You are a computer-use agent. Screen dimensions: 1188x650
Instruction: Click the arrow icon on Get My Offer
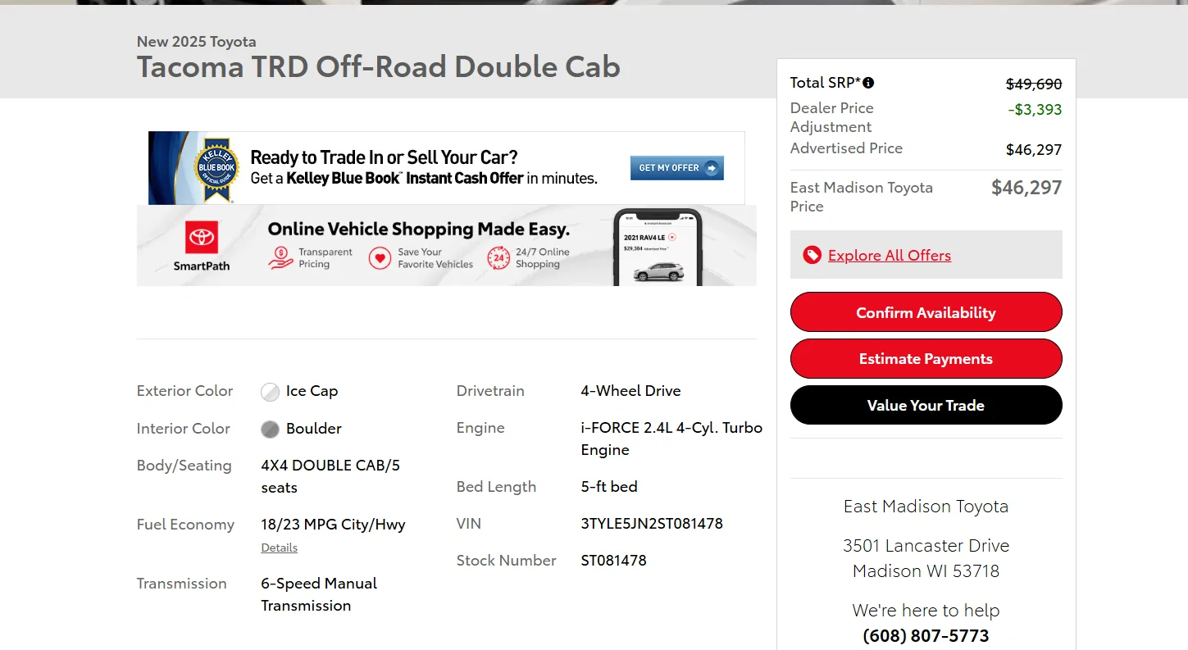(x=712, y=168)
